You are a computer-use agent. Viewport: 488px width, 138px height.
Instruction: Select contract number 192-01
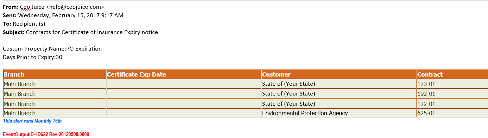pyautogui.click(x=426, y=94)
